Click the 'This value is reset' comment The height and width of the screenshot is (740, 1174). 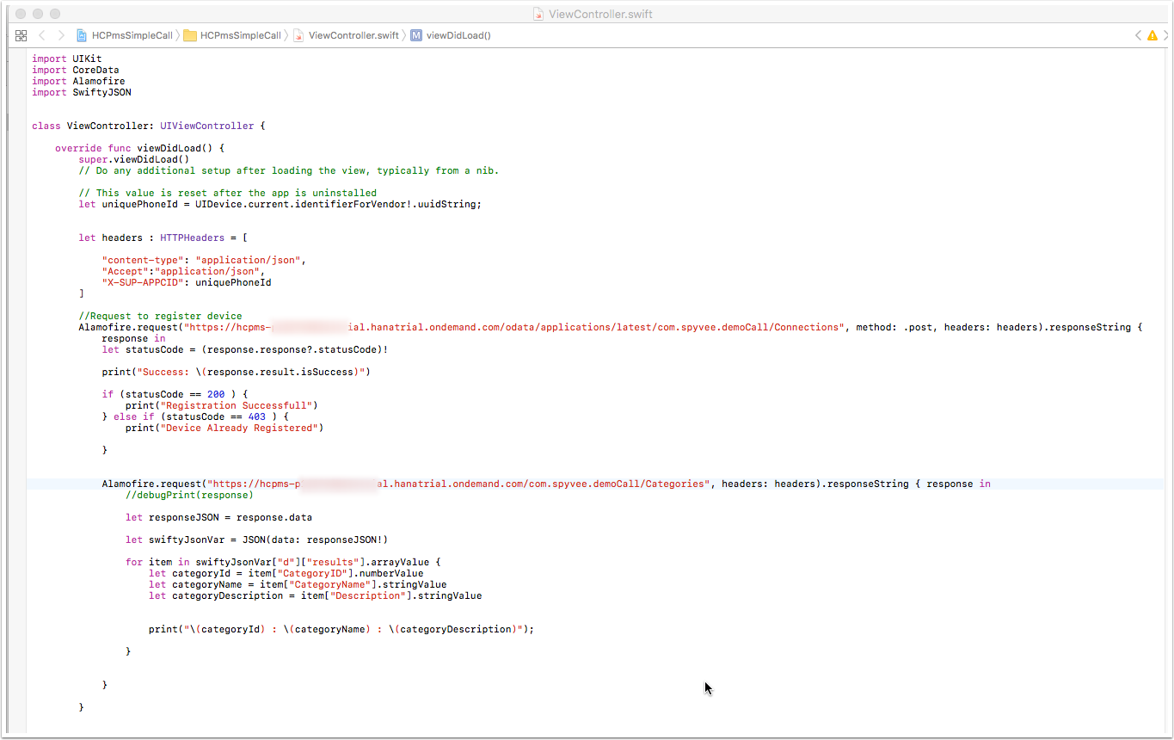point(227,193)
